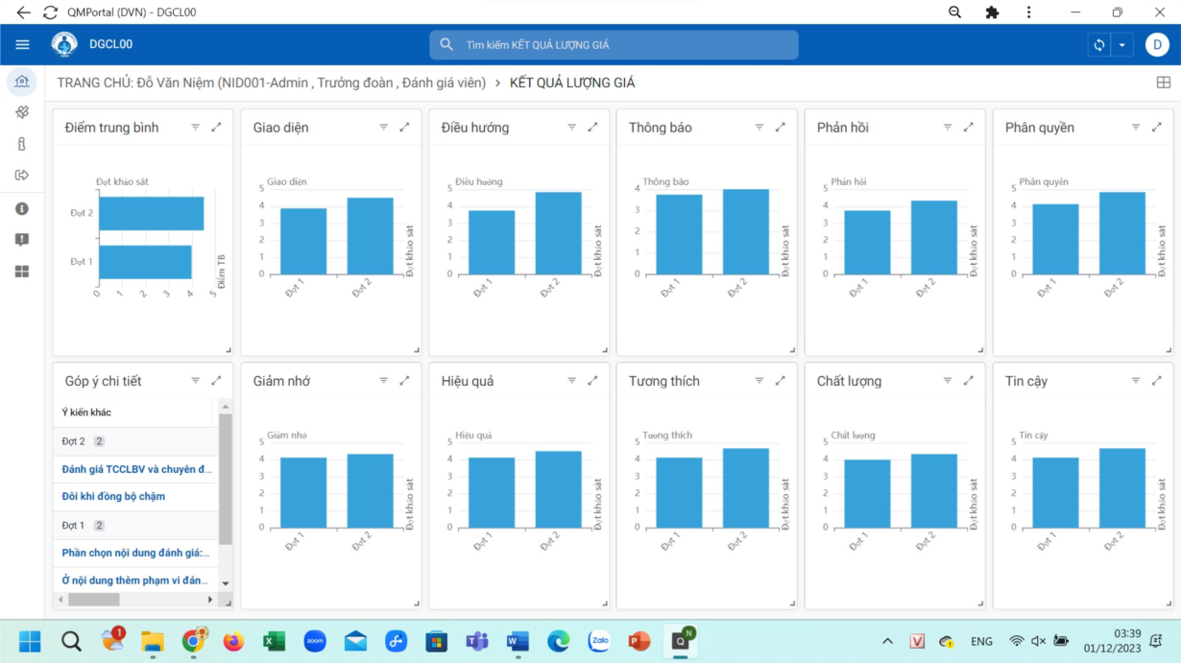Open the user avatar D menu

point(1157,45)
